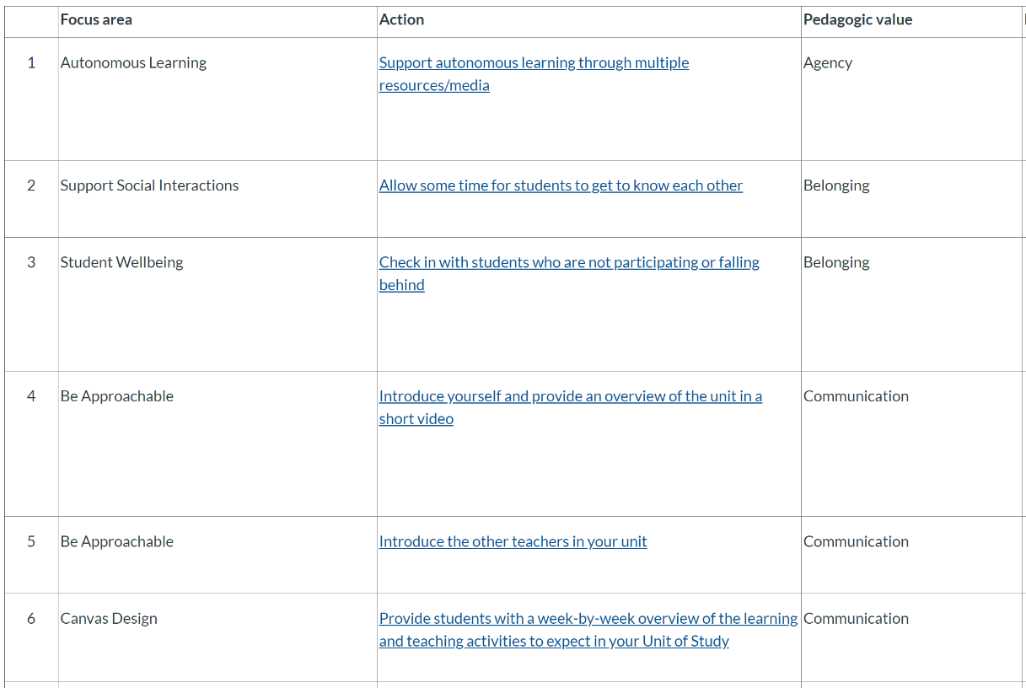
Task: Open 'Allow some time for students to get to know each other' link
Action: pos(561,185)
